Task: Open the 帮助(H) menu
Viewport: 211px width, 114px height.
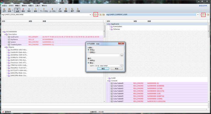Action: [44, 6]
